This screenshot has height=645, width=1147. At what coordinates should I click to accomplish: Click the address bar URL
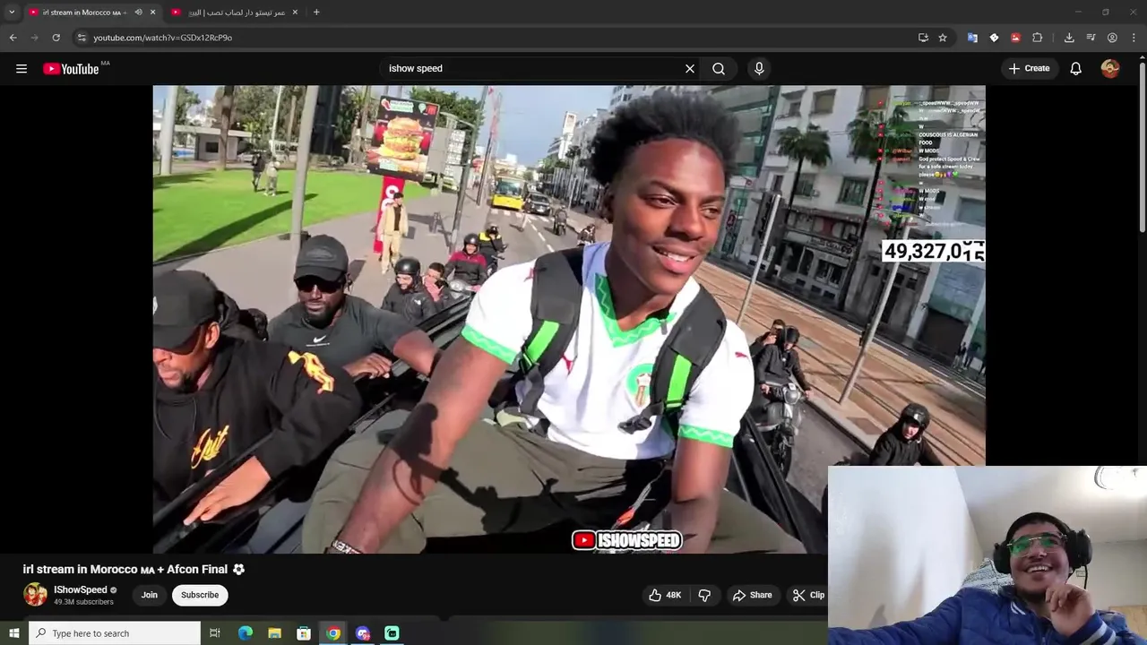click(x=162, y=38)
